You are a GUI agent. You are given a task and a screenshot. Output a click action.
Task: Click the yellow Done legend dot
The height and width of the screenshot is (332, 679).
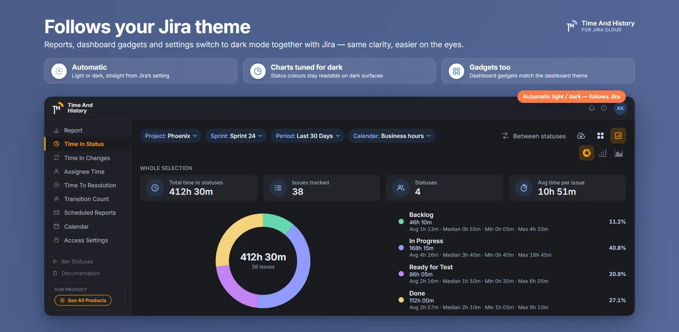[x=401, y=300]
